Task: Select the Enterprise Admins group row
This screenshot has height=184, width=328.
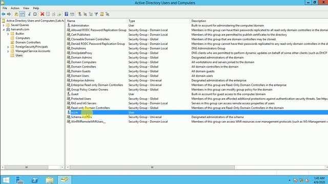Action: pos(197,81)
